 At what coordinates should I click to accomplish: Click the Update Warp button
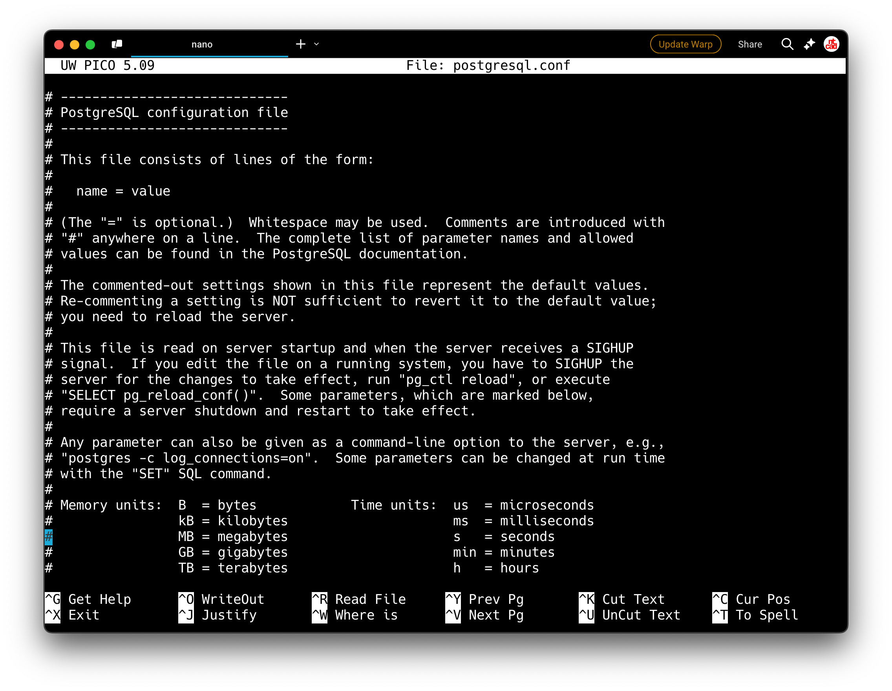click(685, 44)
